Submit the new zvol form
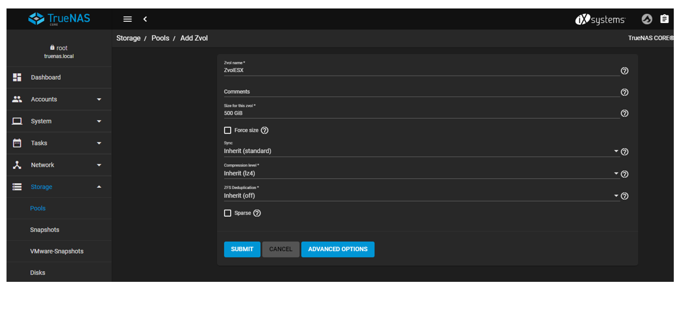The image size is (685, 335). [242, 249]
